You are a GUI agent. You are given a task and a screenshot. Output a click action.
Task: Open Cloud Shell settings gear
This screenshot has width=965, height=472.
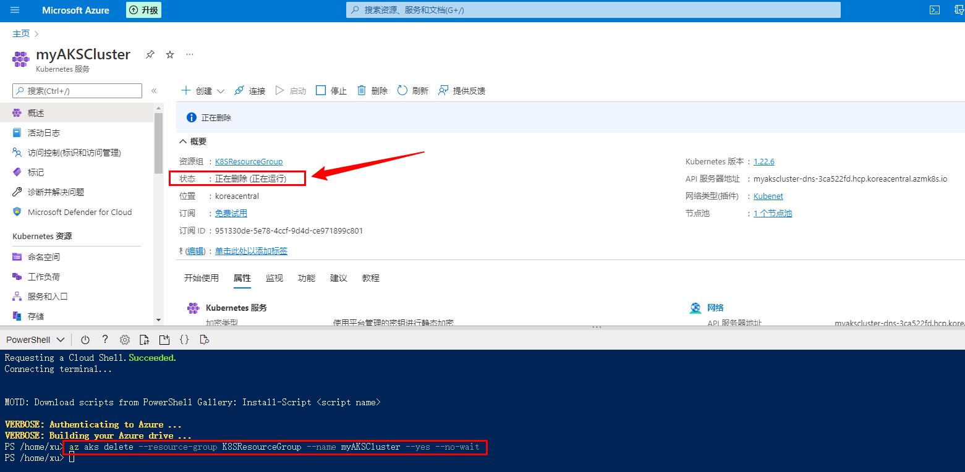pyautogui.click(x=125, y=340)
